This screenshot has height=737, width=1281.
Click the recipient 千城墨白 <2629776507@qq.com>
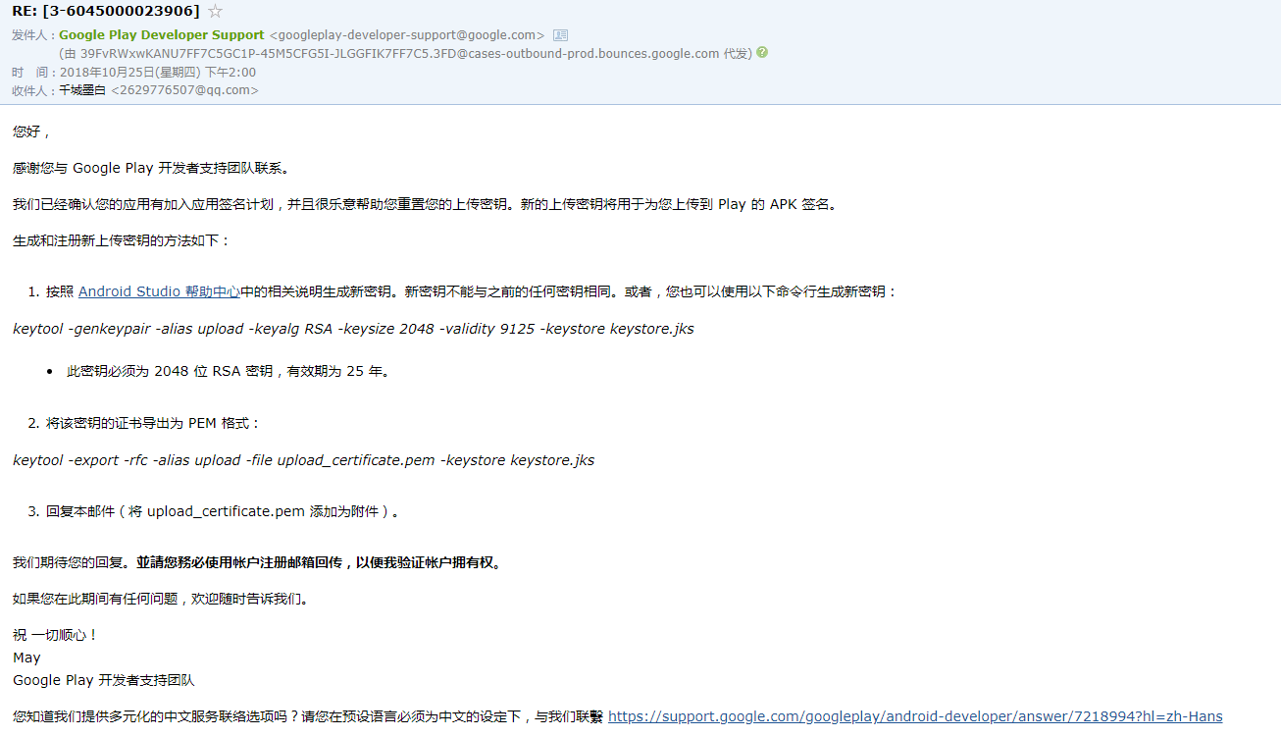[159, 90]
